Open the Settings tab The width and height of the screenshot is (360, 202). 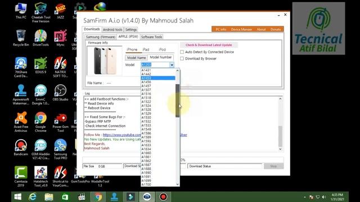131,30
